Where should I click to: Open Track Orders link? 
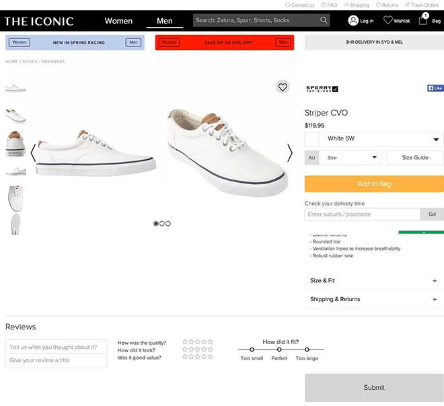click(x=422, y=5)
